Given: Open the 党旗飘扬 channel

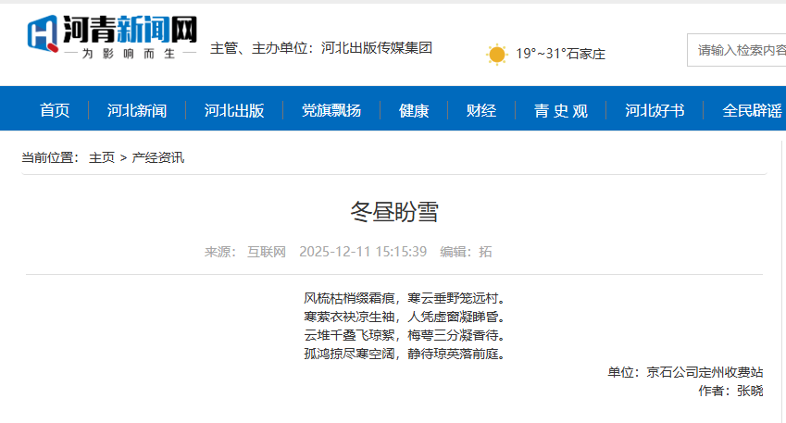Looking at the screenshot, I should point(331,111).
